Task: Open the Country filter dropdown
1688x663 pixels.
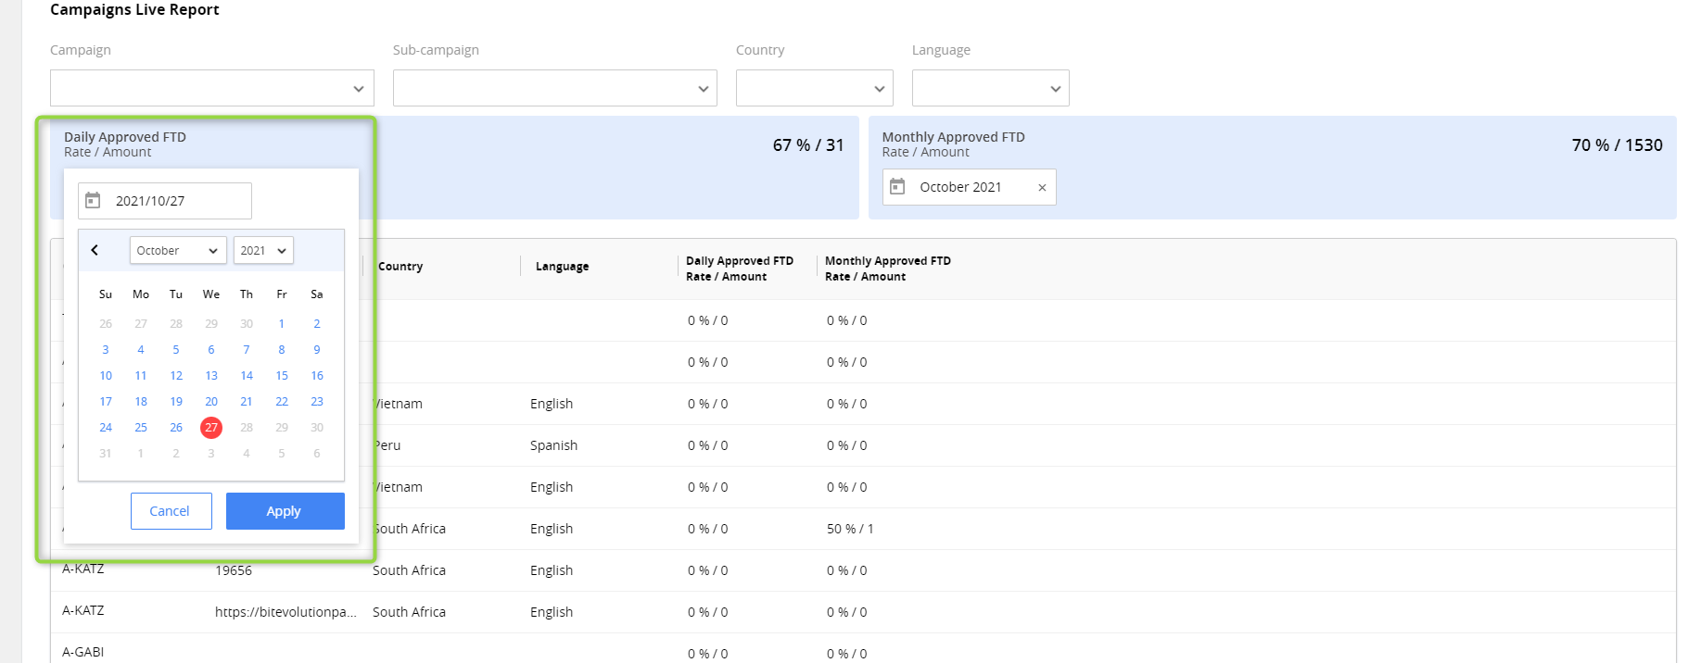Action: pyautogui.click(x=815, y=88)
